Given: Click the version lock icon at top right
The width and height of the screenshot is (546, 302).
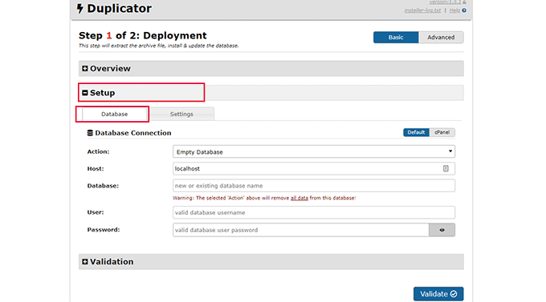Looking at the screenshot, I should pos(464,2).
